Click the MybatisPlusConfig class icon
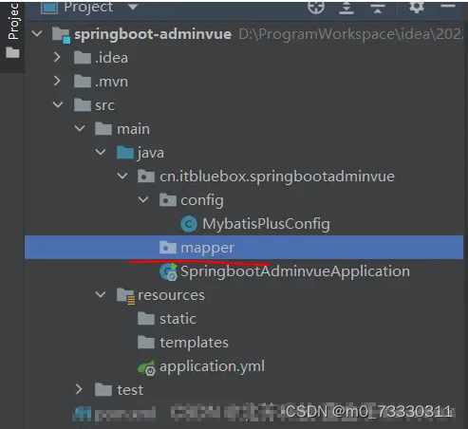468x429 pixels. (x=189, y=224)
